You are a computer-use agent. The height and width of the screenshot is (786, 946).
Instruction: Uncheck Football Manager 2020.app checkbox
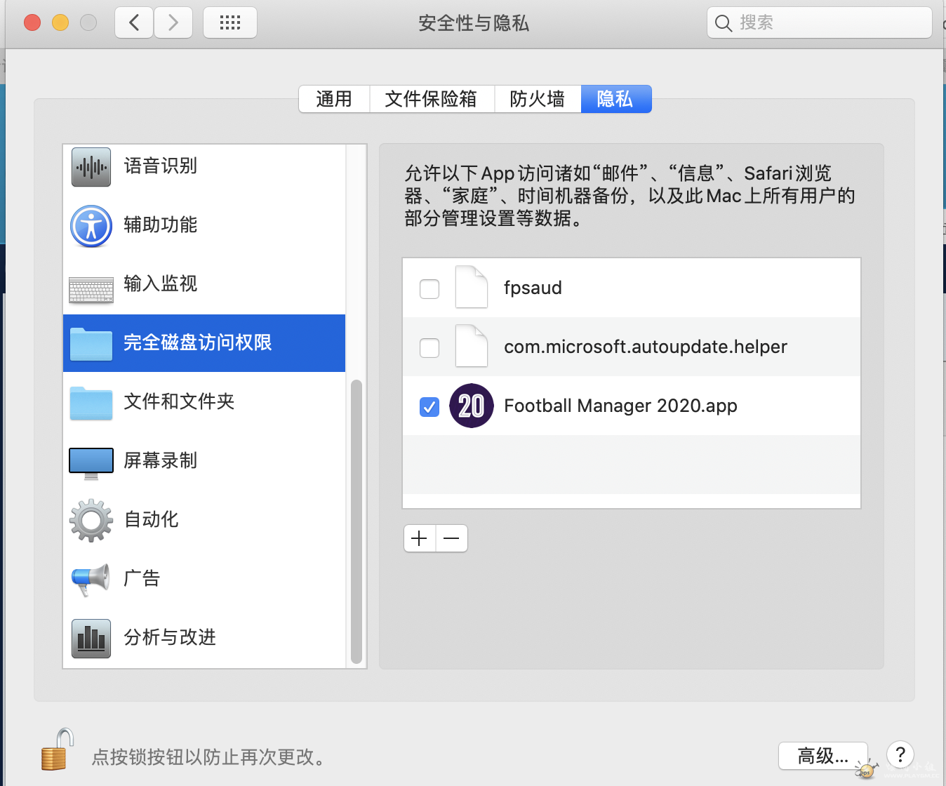point(429,406)
